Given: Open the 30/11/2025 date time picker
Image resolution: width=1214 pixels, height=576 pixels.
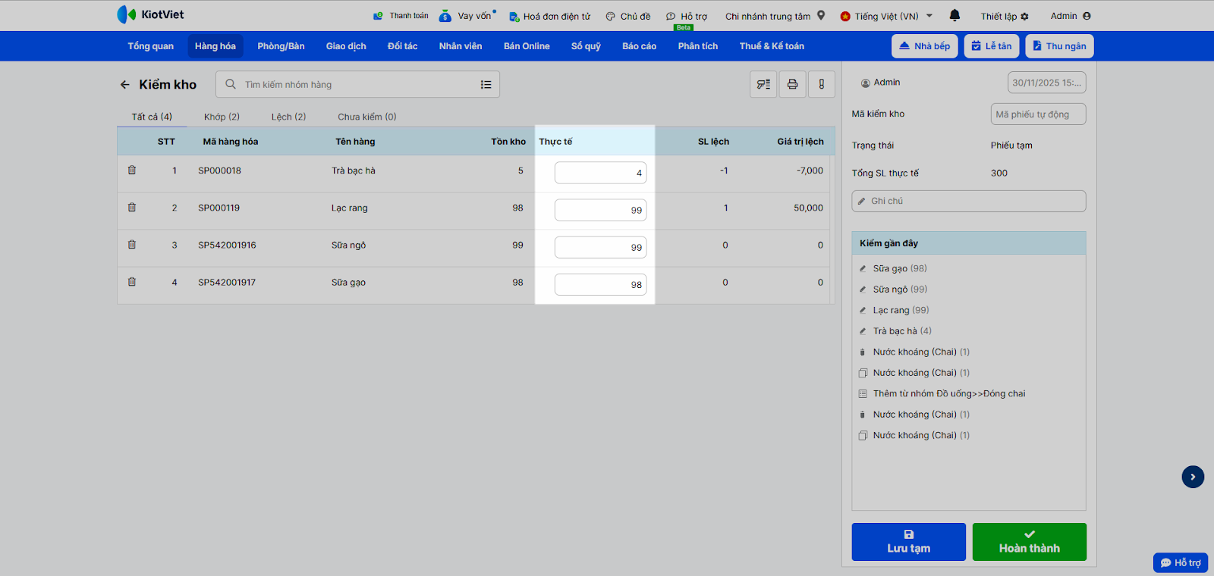Looking at the screenshot, I should click(1046, 83).
